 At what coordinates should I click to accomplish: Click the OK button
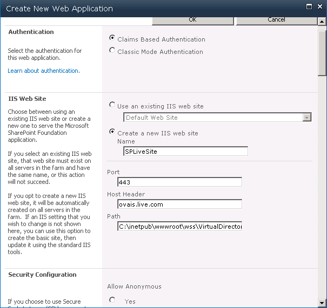tap(192, 20)
